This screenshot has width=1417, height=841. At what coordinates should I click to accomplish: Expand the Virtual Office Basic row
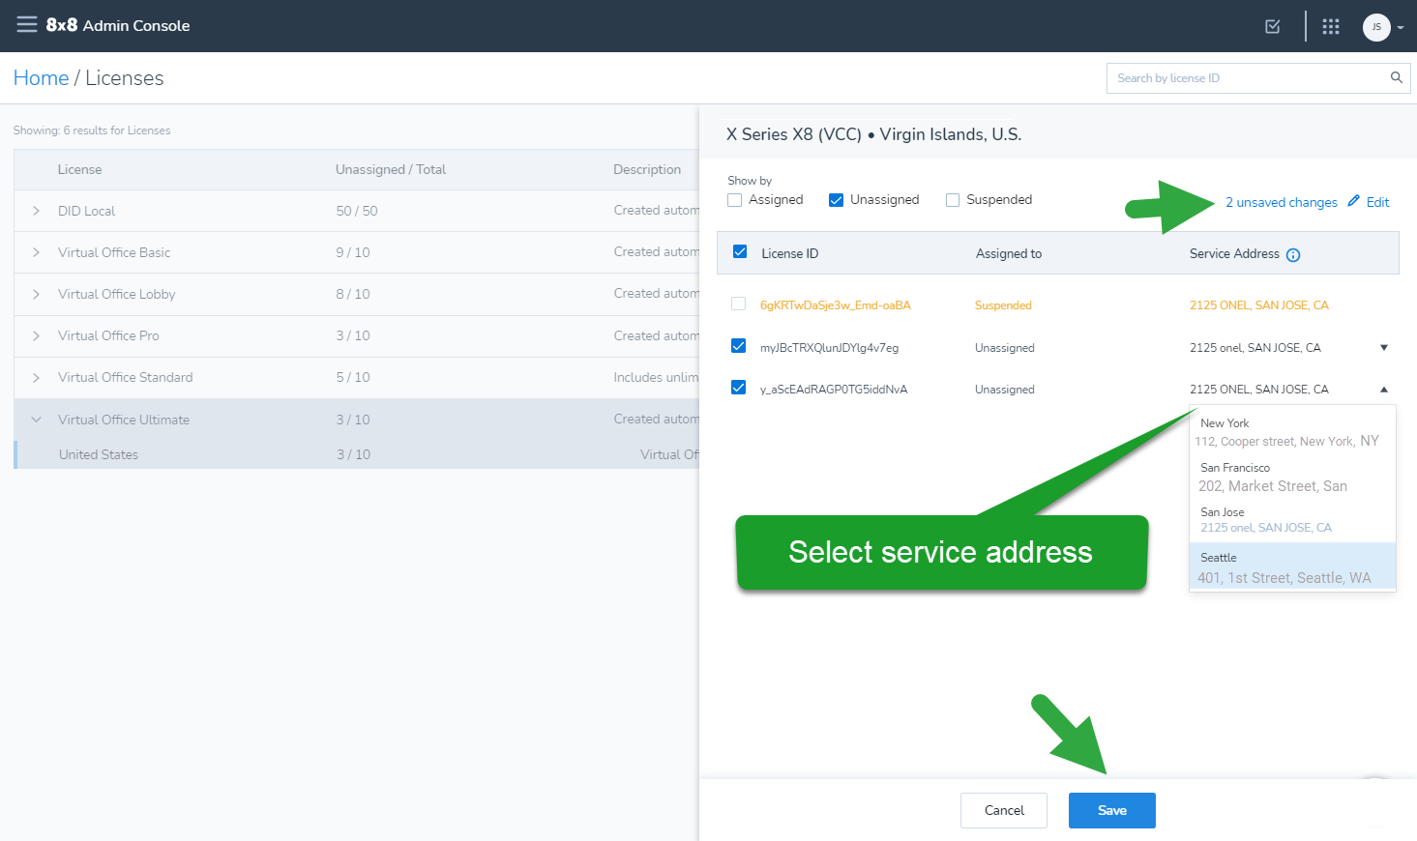(x=36, y=252)
